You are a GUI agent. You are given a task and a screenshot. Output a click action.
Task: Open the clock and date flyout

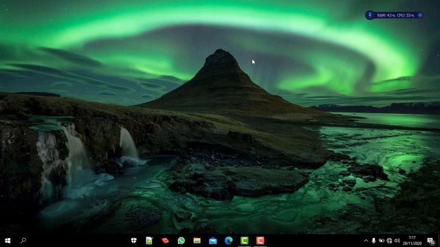(x=412, y=241)
